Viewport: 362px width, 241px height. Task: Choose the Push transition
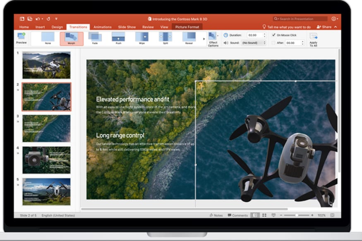click(118, 38)
